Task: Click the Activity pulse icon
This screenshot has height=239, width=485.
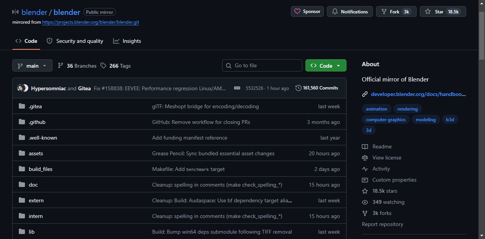Action: tap(365, 169)
